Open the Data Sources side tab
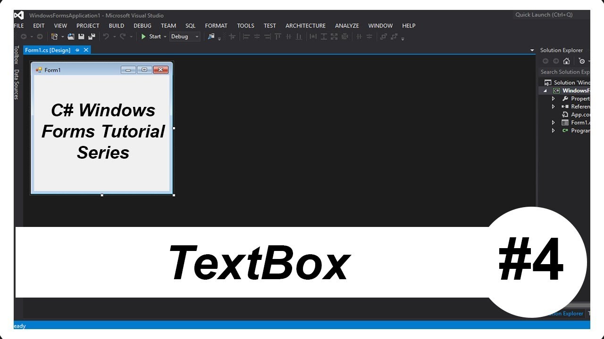Image resolution: width=604 pixels, height=339 pixels. 16,85
